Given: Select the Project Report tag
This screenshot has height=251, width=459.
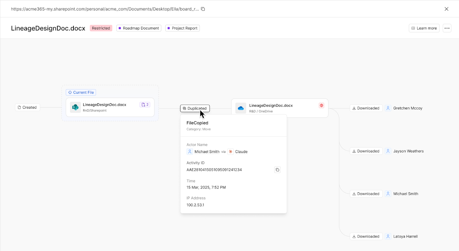Looking at the screenshot, I should click(182, 28).
